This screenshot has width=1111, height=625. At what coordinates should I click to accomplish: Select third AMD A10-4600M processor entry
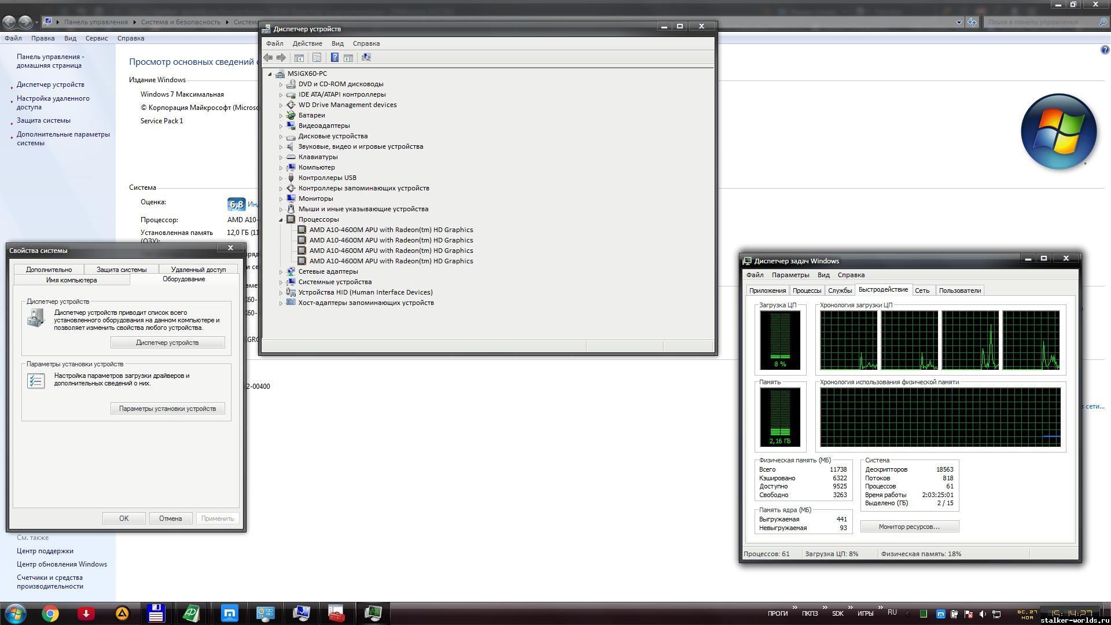pos(391,251)
